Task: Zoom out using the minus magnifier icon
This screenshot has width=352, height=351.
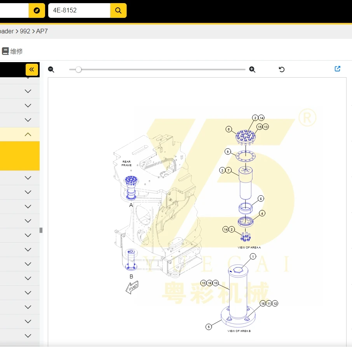Action: [x=51, y=70]
